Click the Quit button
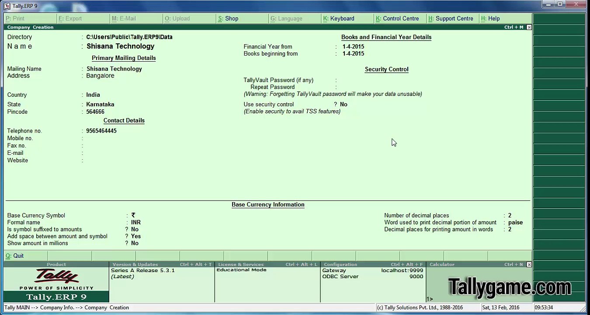The height and width of the screenshot is (315, 590). coord(25,255)
